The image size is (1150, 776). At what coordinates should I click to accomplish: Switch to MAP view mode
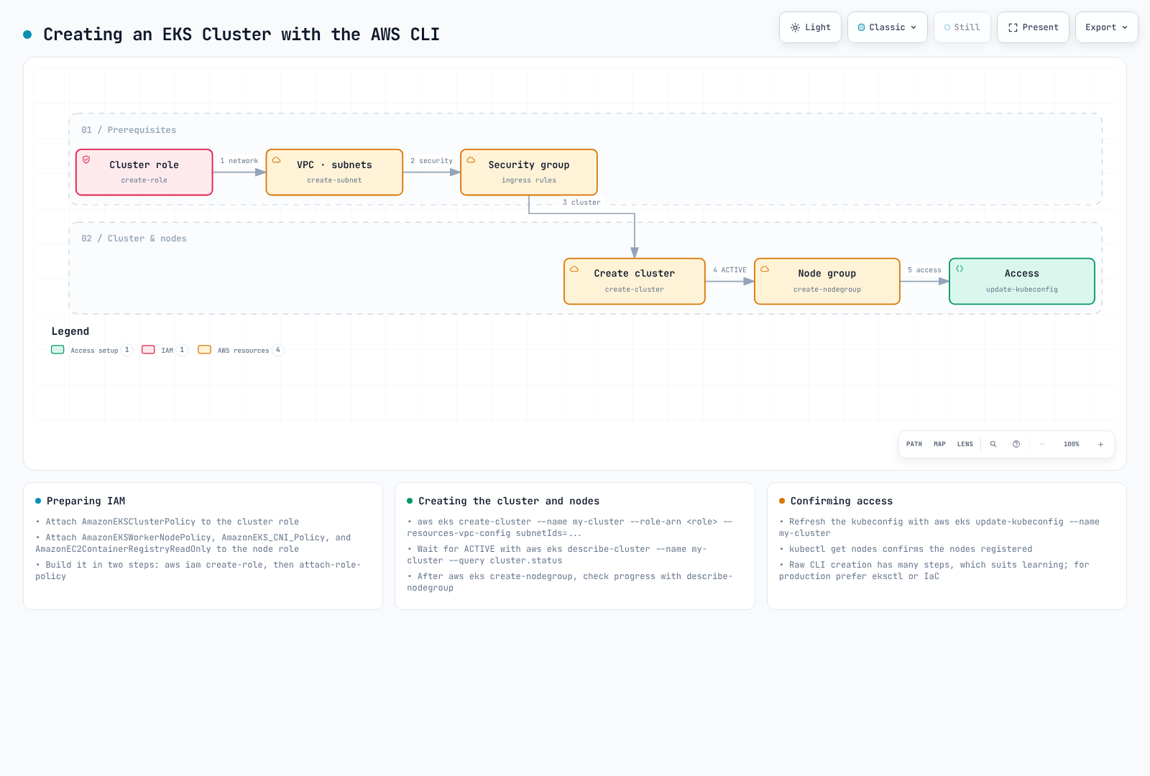tap(939, 444)
